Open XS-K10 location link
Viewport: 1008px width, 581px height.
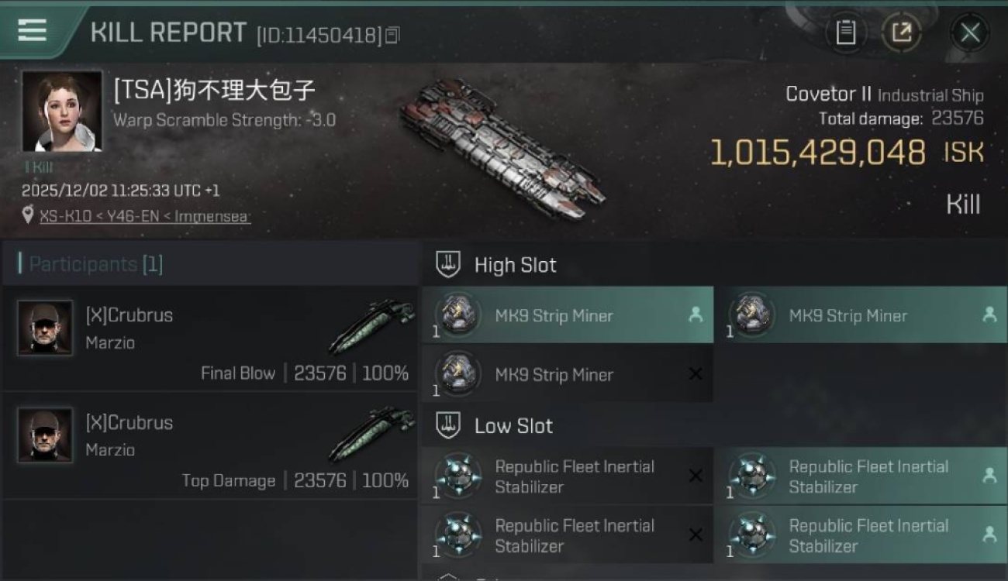pos(144,216)
